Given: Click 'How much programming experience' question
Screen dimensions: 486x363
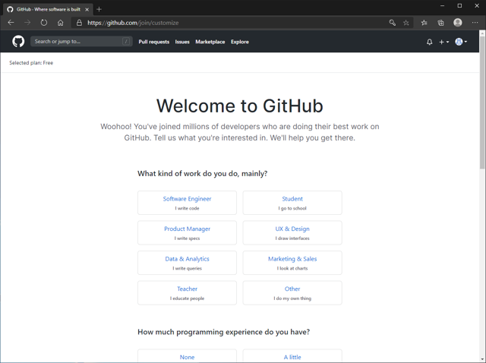Looking at the screenshot, I should pyautogui.click(x=223, y=332).
